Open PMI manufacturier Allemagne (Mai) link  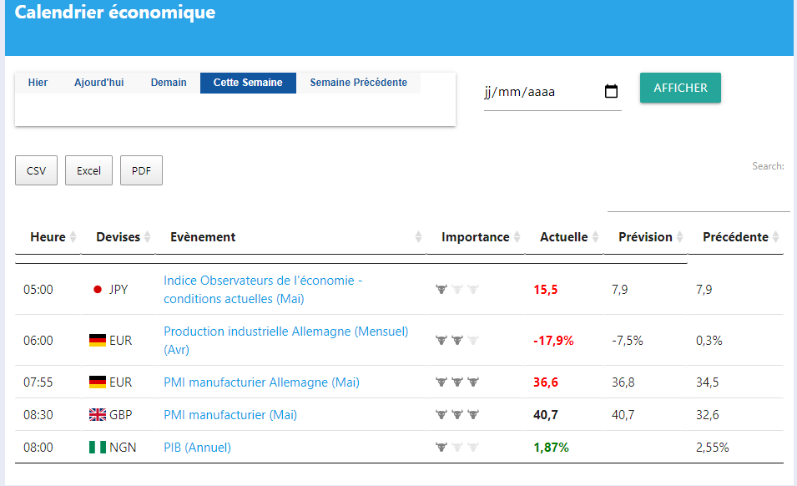[x=261, y=382]
